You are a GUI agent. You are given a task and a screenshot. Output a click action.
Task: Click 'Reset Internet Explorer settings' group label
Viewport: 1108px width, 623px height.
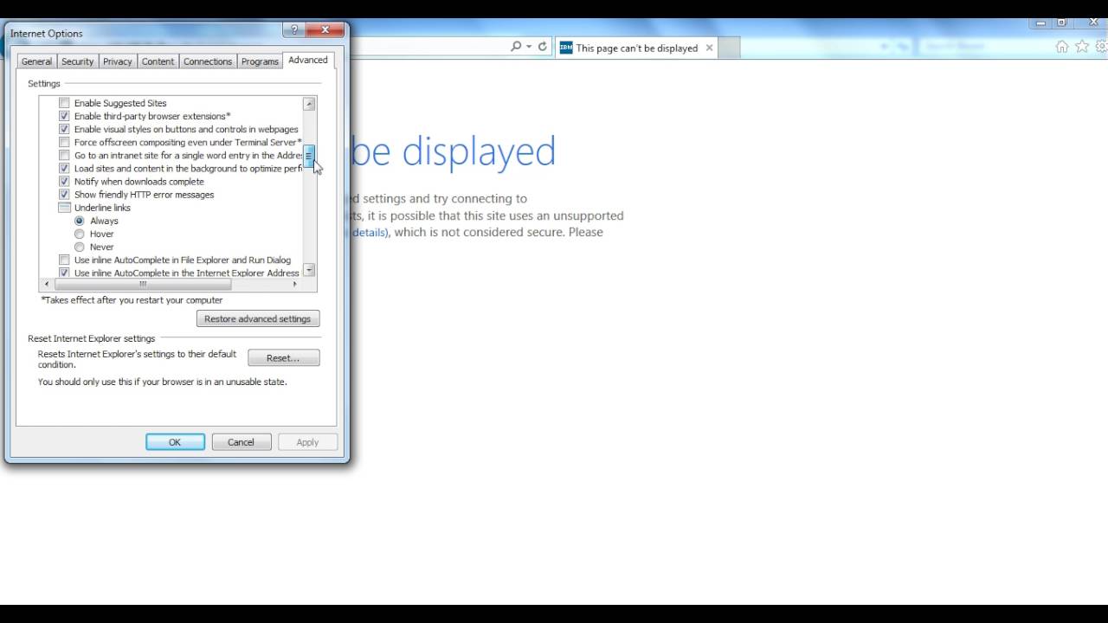(x=92, y=338)
